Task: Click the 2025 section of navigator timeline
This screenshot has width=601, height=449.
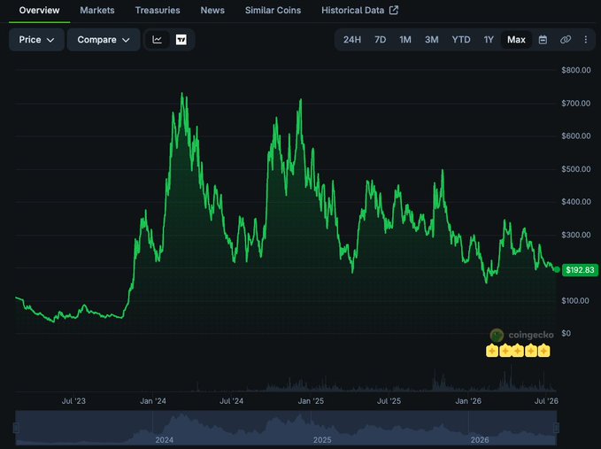Action: [389, 428]
